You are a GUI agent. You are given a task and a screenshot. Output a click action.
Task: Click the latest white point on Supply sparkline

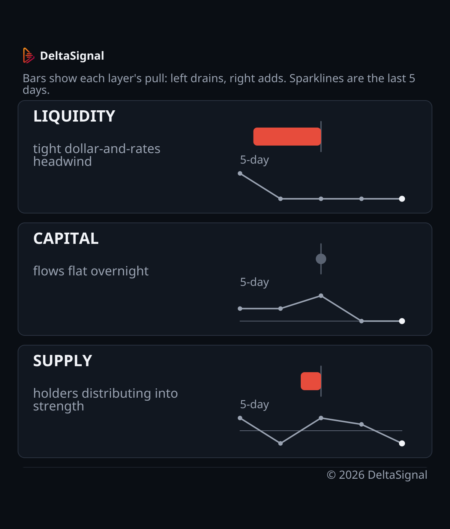click(402, 443)
